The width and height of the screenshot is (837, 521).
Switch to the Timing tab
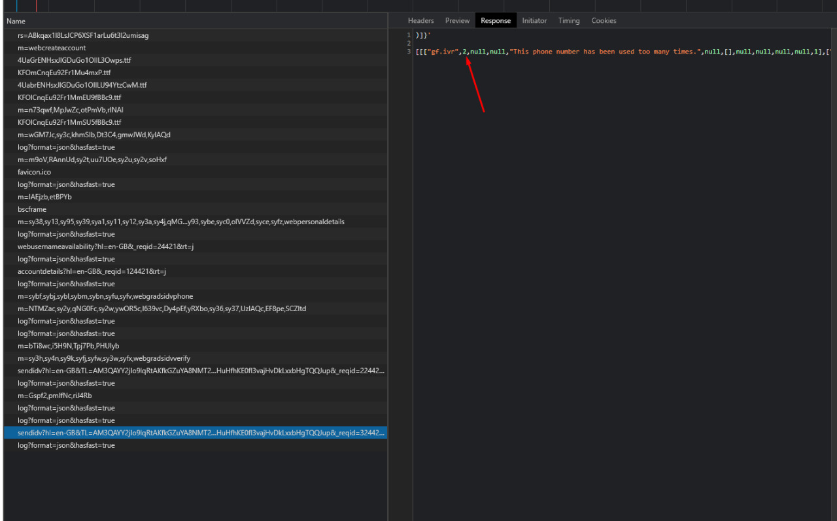click(569, 21)
